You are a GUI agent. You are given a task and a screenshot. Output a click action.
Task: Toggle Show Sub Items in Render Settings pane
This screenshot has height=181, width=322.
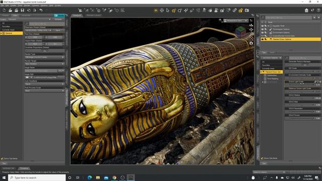click(2, 159)
